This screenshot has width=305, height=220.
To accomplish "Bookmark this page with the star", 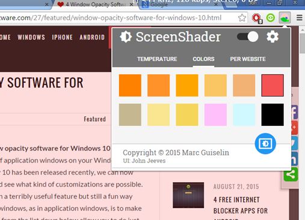I will click(x=242, y=18).
